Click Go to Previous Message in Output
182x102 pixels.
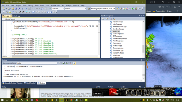[x=64, y=63]
